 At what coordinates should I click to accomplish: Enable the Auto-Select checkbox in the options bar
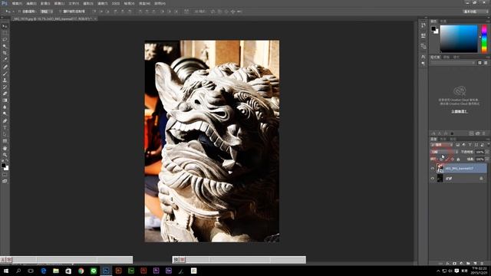click(19, 11)
